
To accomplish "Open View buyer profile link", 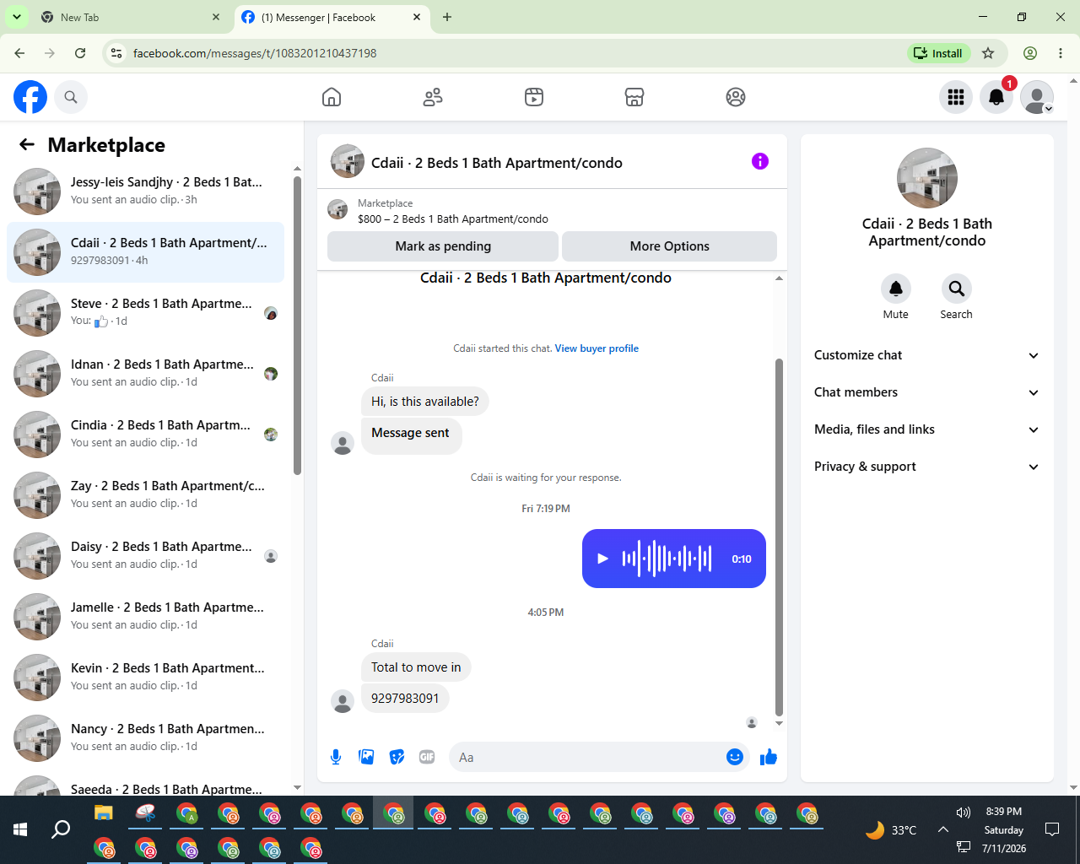I will (597, 348).
